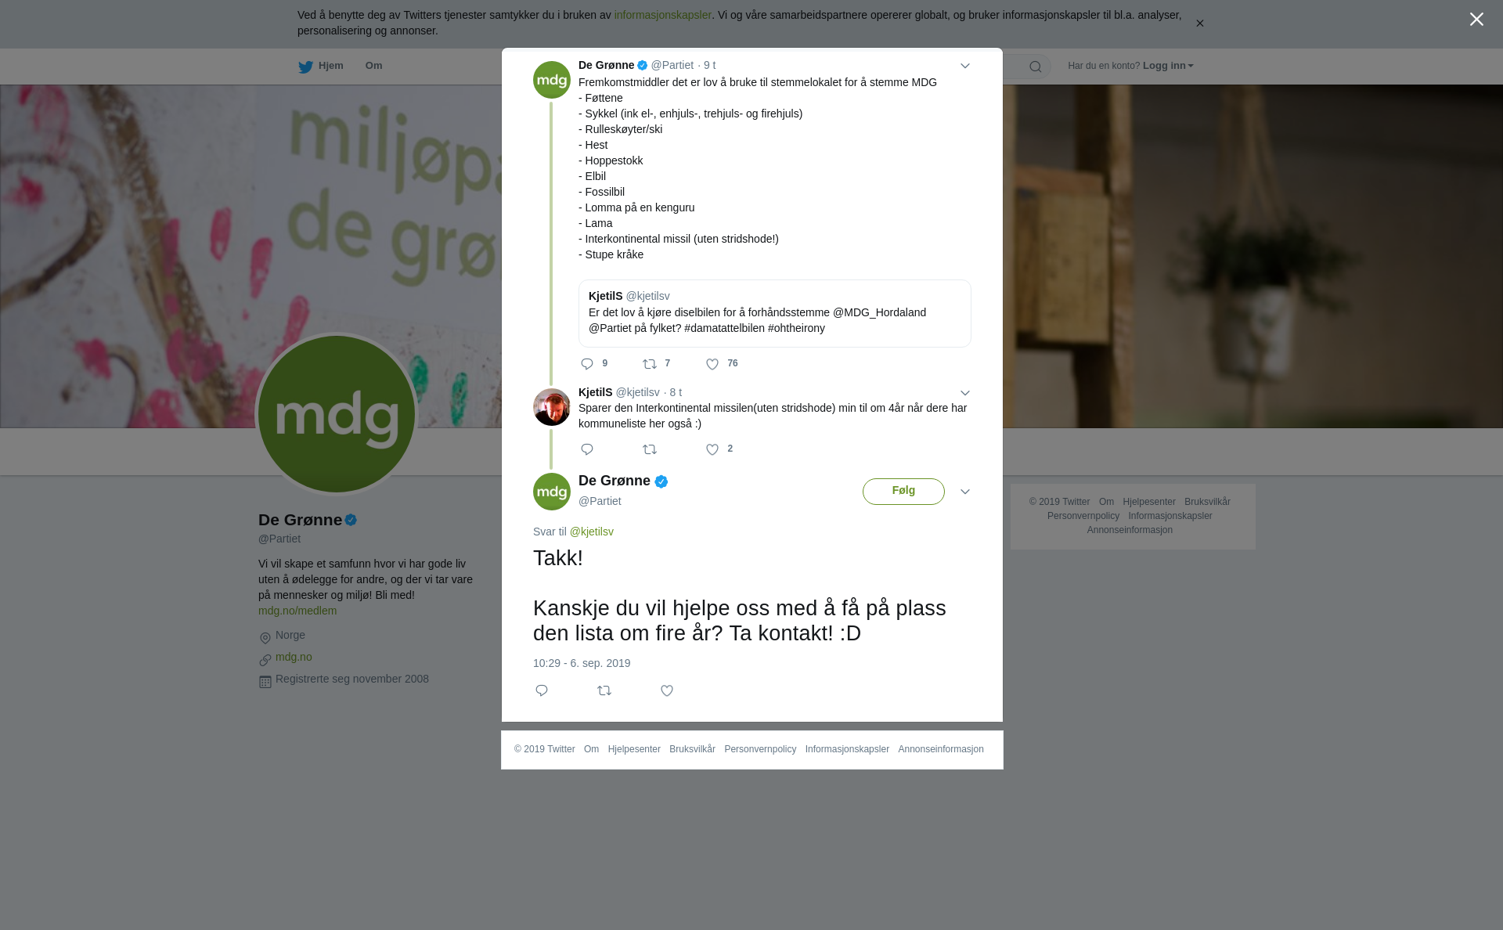Open more-options chevron beside the Følg button

pos(965,492)
